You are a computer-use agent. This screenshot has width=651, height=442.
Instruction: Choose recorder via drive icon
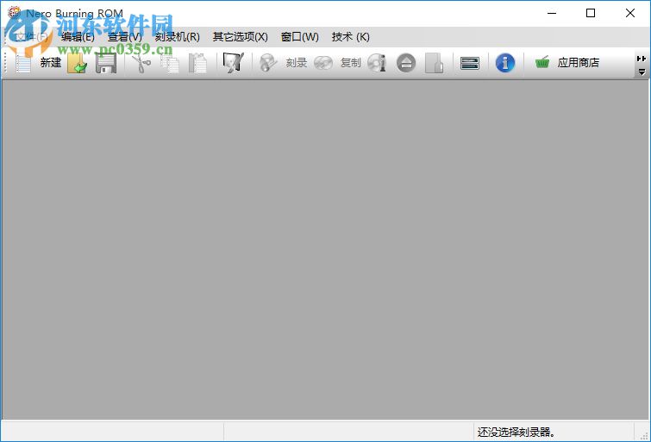[470, 63]
